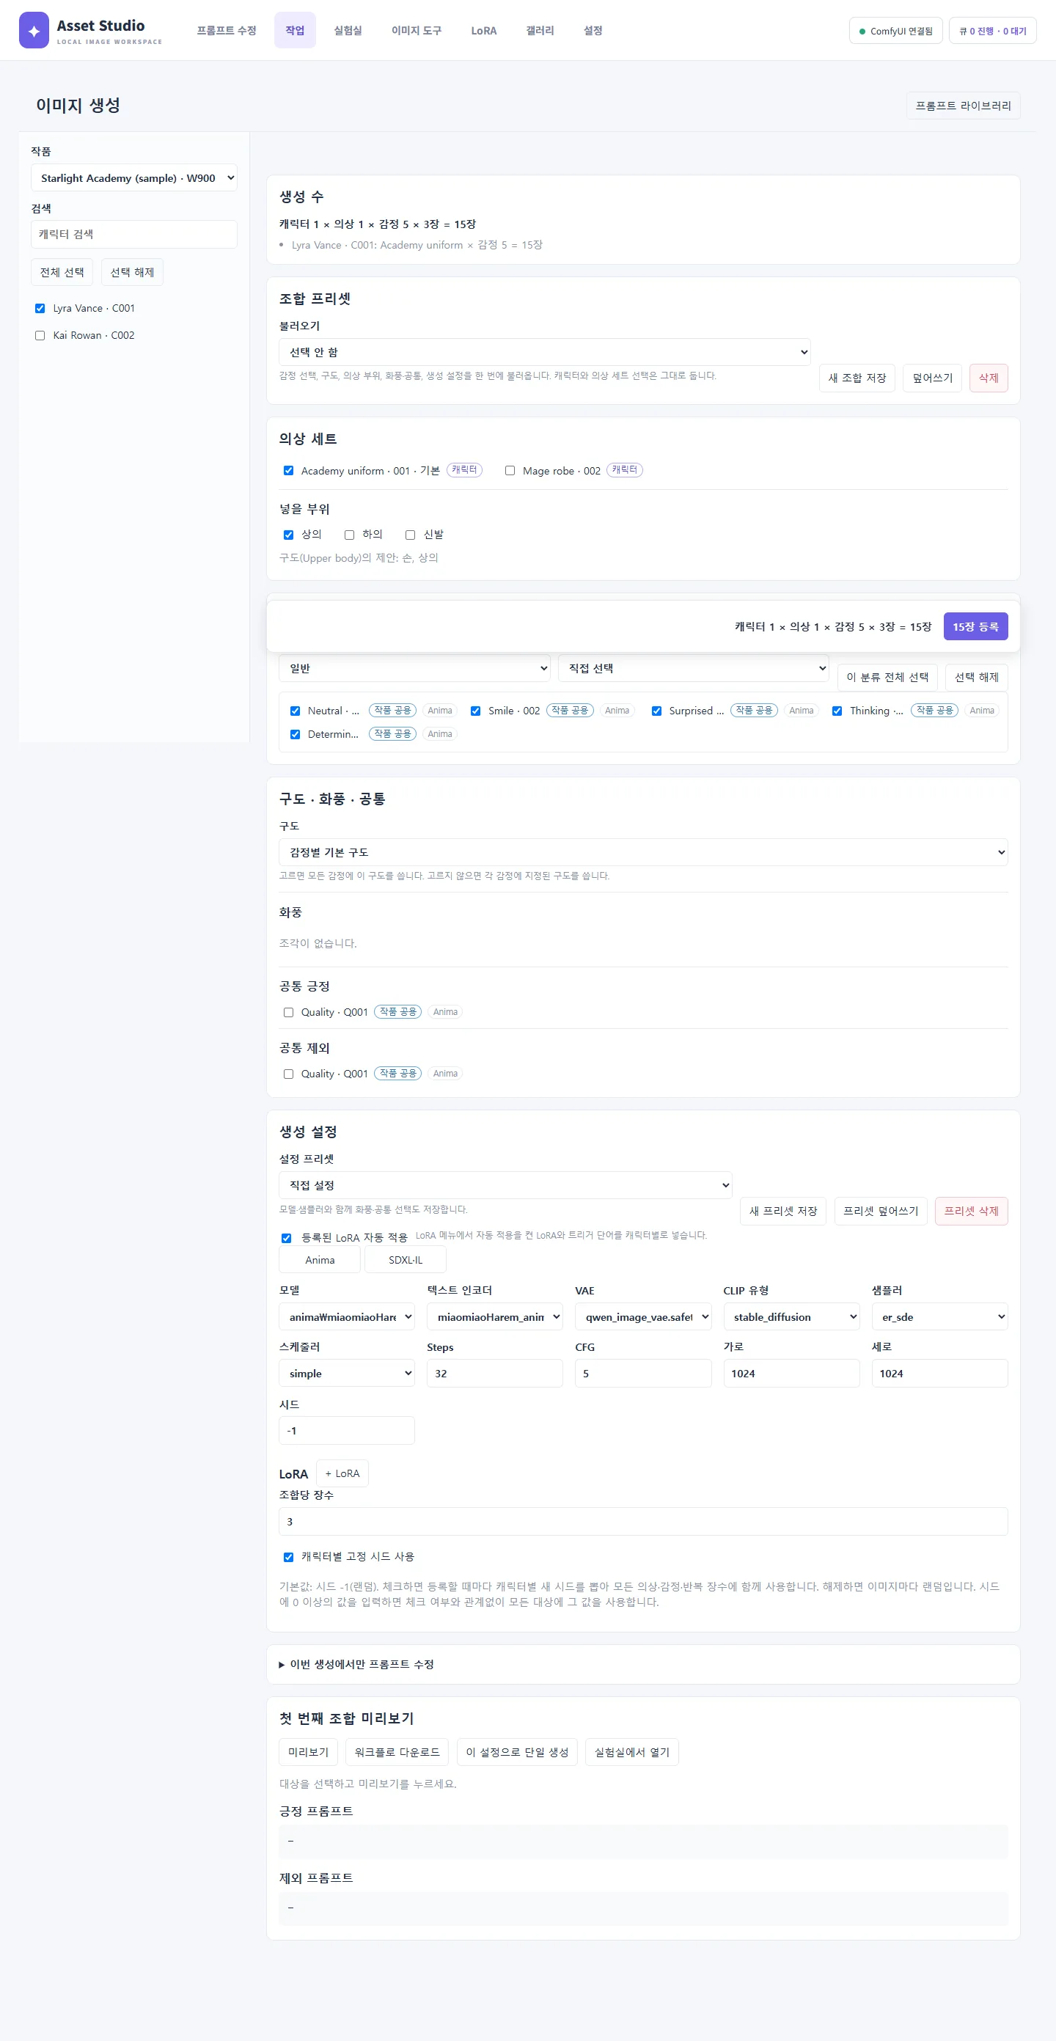Viewport: 1056px width, 2041px height.
Task: Click the 전체 선택 characters button
Action: click(62, 272)
